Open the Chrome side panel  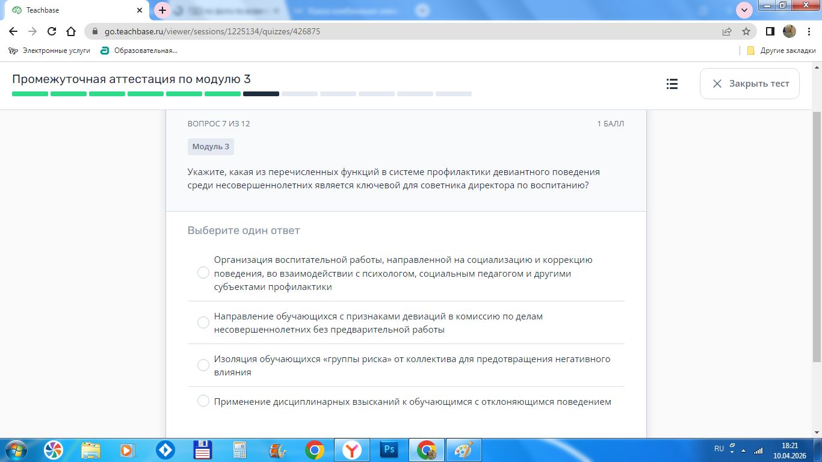tap(770, 31)
